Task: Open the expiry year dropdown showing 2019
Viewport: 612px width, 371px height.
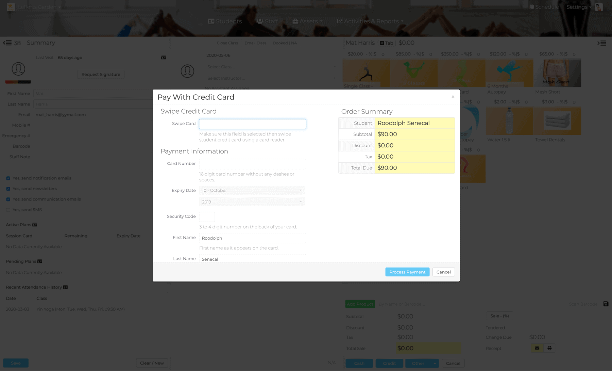Action: (x=252, y=202)
